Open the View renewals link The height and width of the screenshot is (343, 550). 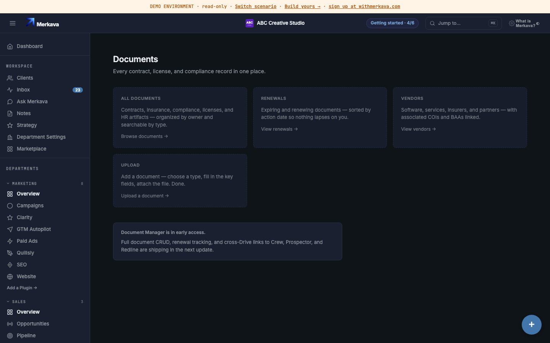pos(279,129)
